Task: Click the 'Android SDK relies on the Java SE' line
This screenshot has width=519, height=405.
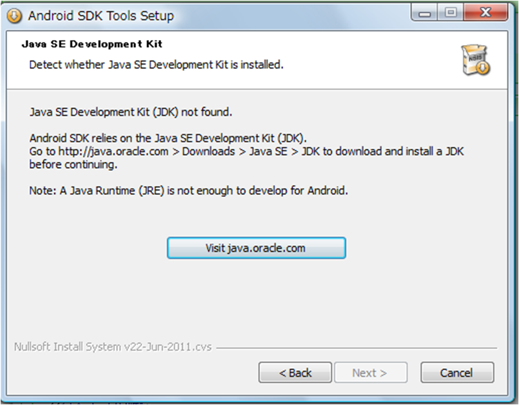Action: pyautogui.click(x=168, y=138)
